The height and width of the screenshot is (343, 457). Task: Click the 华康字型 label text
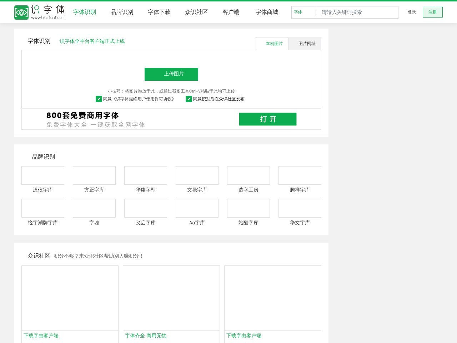[146, 190]
